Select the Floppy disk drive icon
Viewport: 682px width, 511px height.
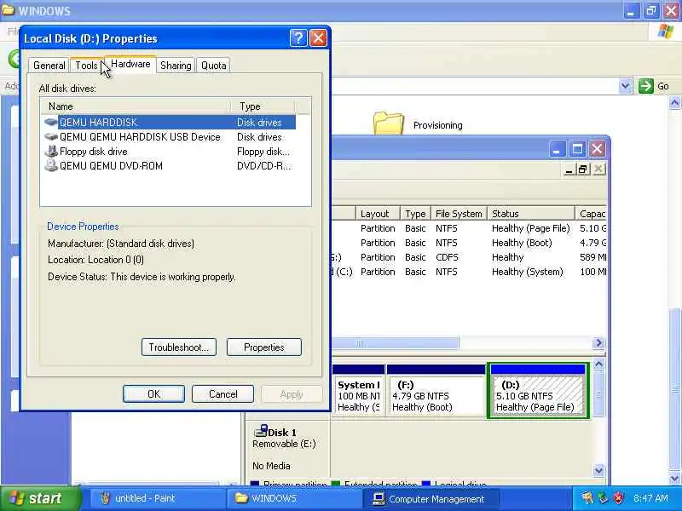coord(51,152)
